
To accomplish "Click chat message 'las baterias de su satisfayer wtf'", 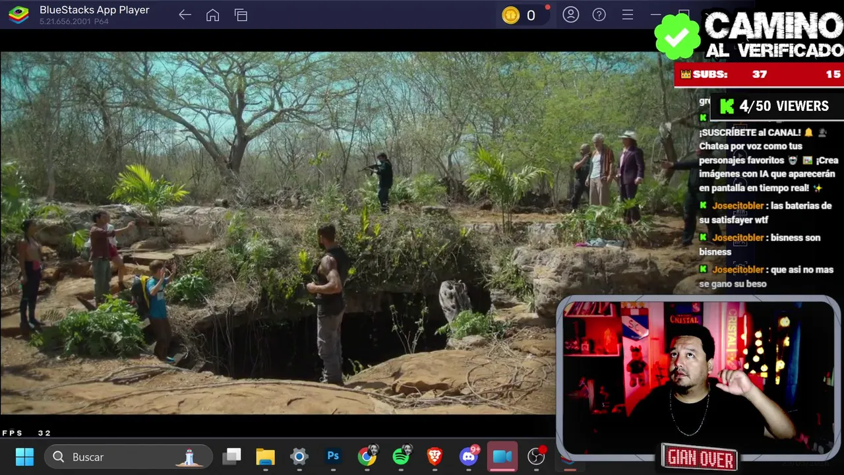I will (765, 212).
